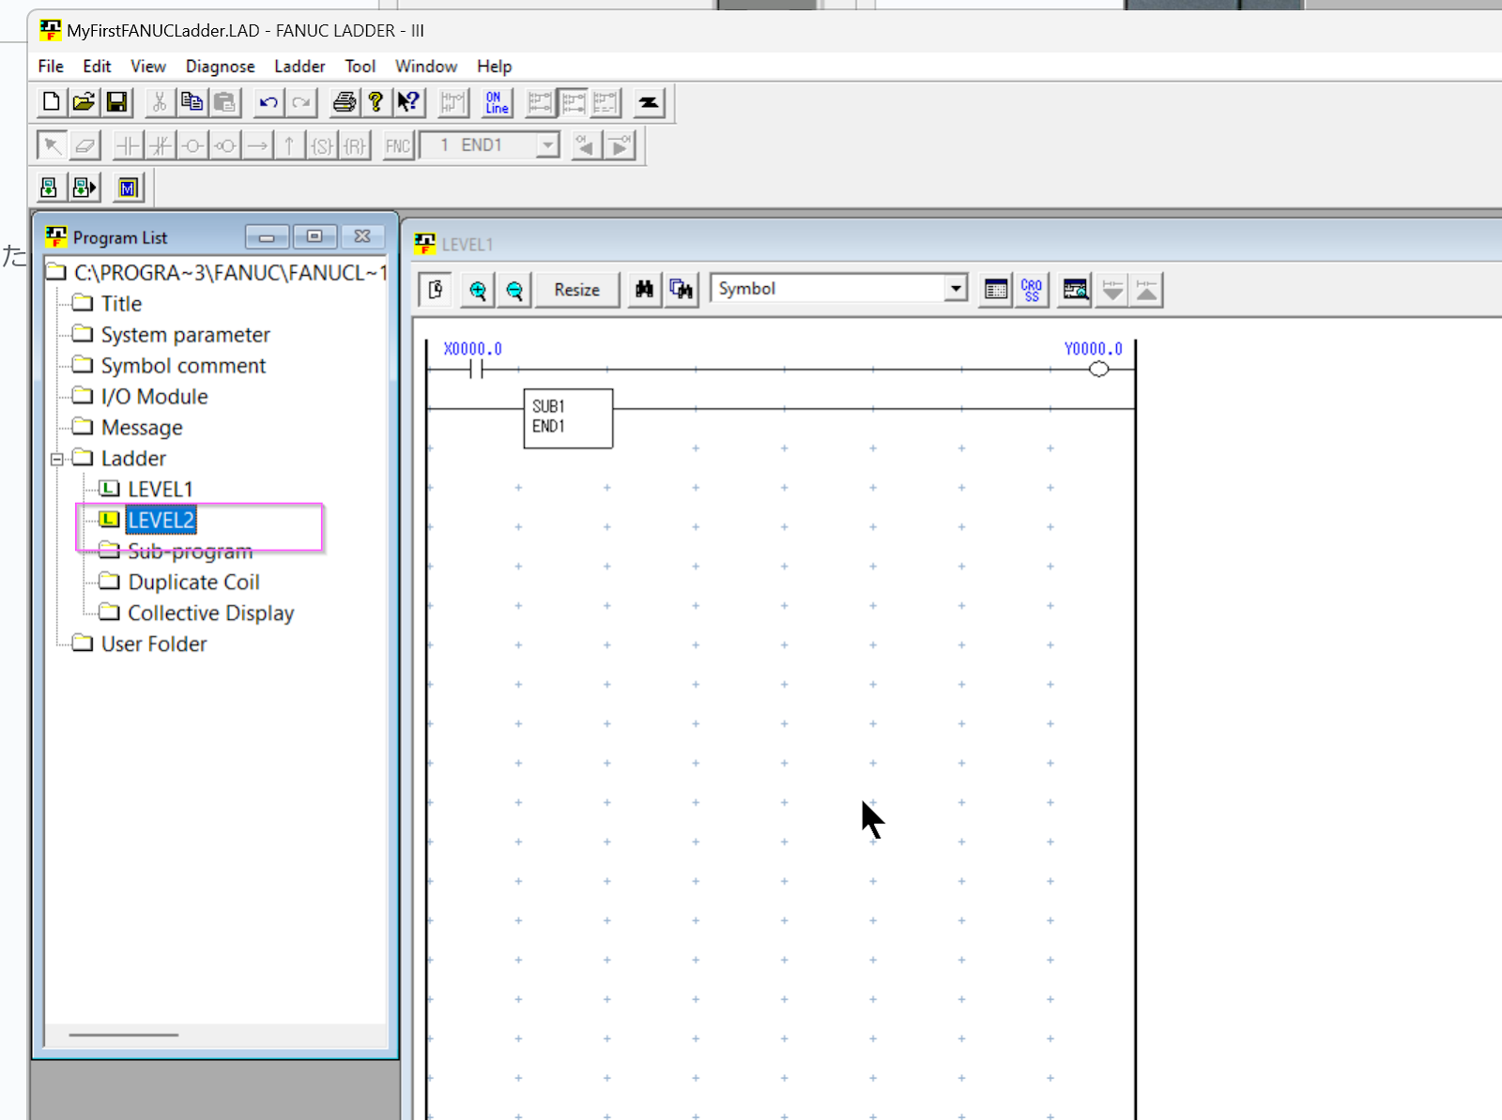This screenshot has width=1502, height=1120.
Task: Open the File menu
Action: [x=51, y=67]
